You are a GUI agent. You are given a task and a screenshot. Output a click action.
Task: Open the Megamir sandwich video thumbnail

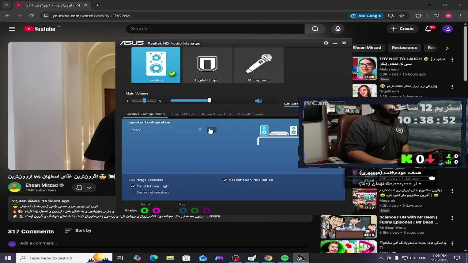[x=365, y=199]
